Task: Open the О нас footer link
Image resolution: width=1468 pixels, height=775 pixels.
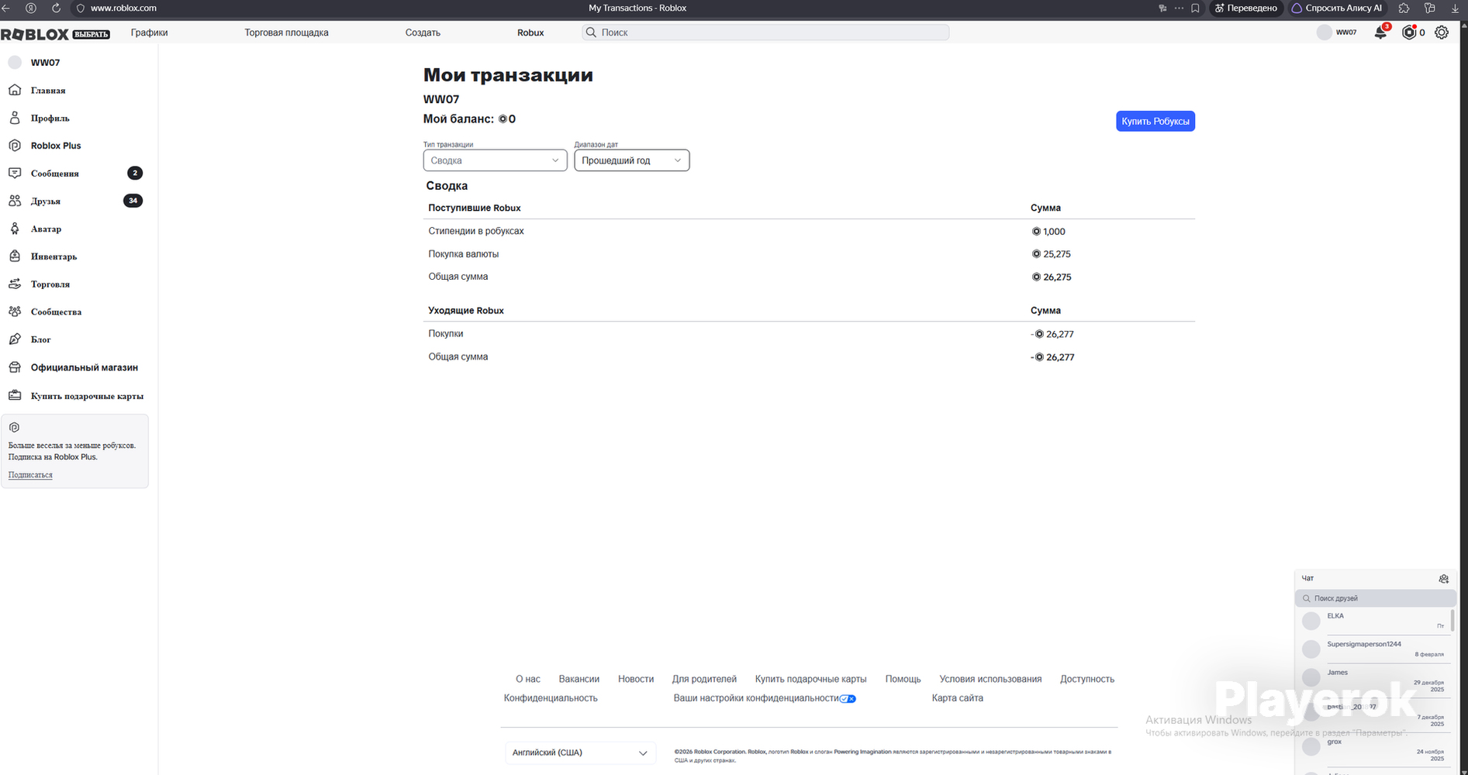Action: (528, 679)
